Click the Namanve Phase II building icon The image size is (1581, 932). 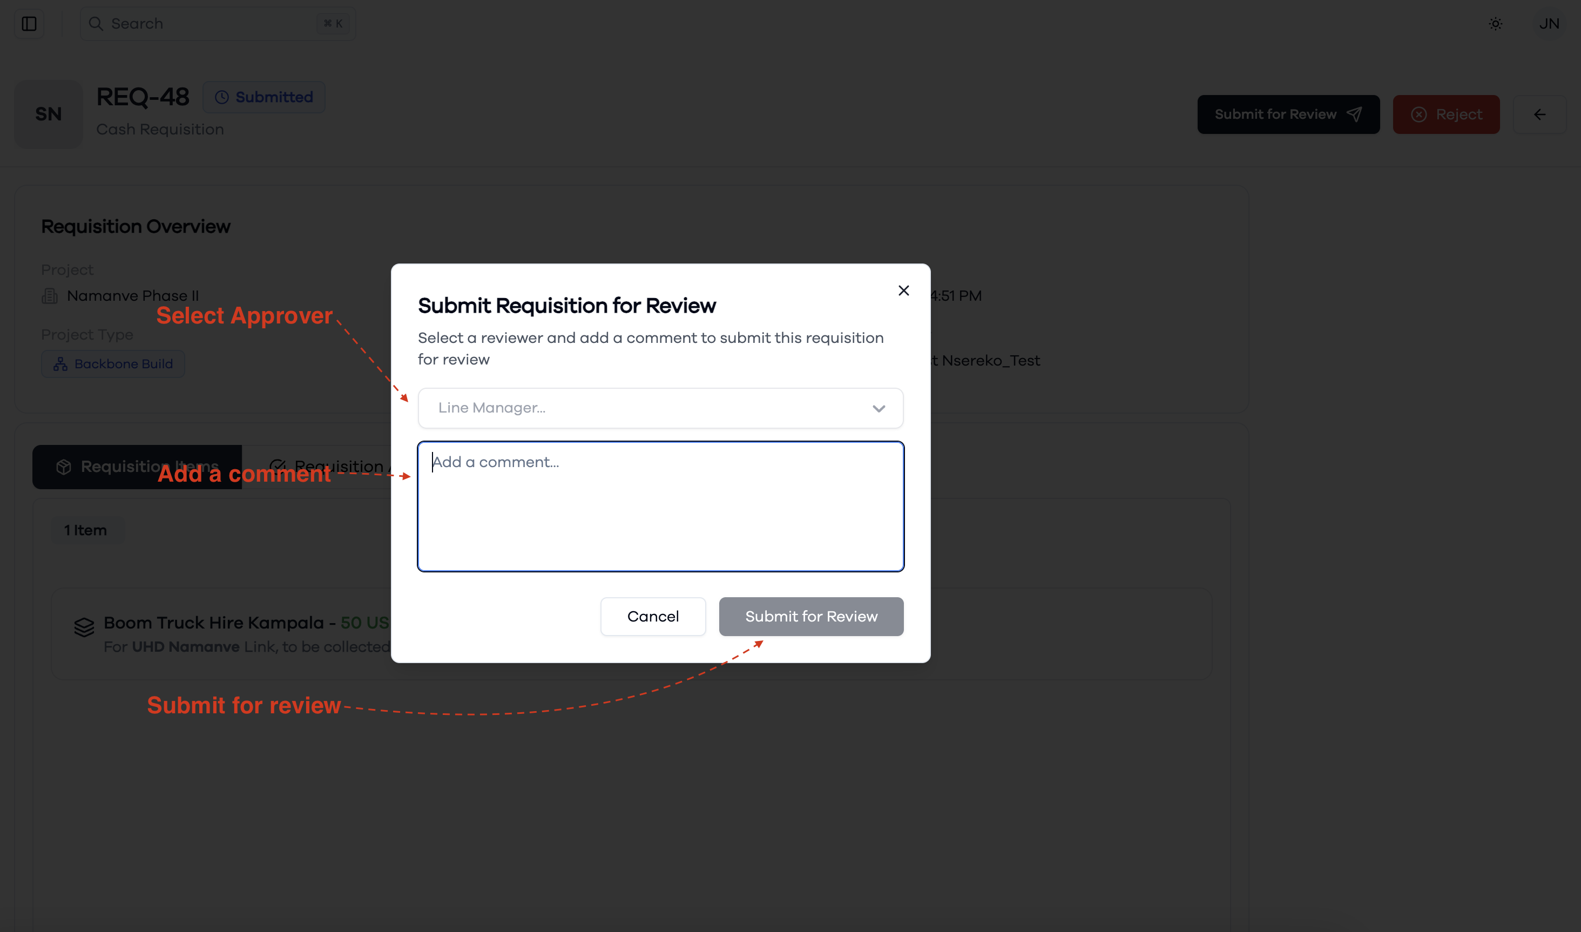coord(50,296)
